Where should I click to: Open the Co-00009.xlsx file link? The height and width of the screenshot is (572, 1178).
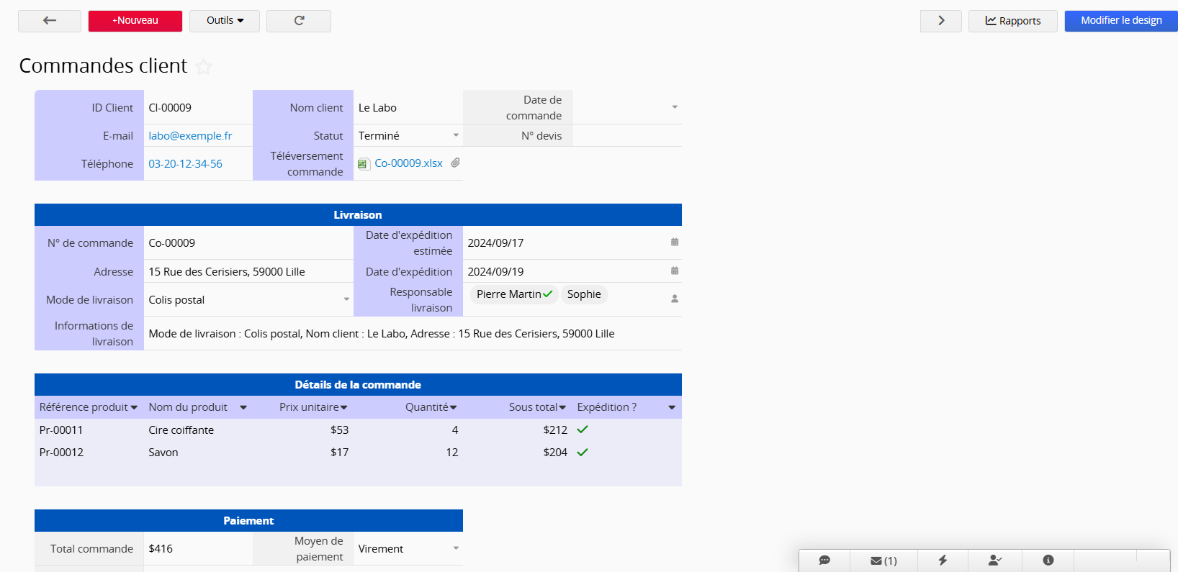click(408, 163)
